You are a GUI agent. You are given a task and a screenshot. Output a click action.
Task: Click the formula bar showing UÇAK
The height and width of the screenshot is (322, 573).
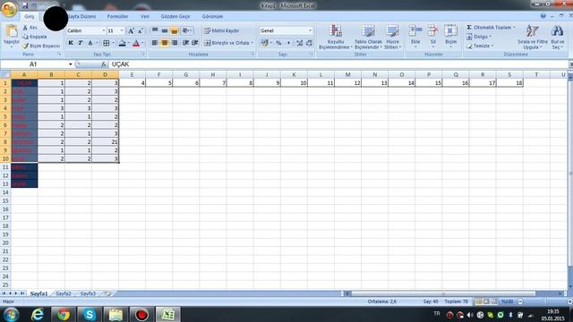coord(338,64)
